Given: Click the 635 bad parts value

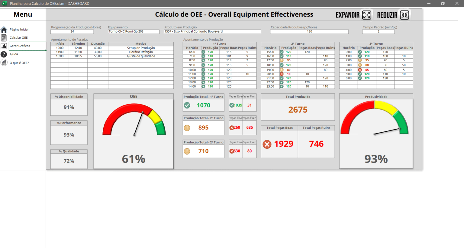Looking at the screenshot, I should [250, 127].
